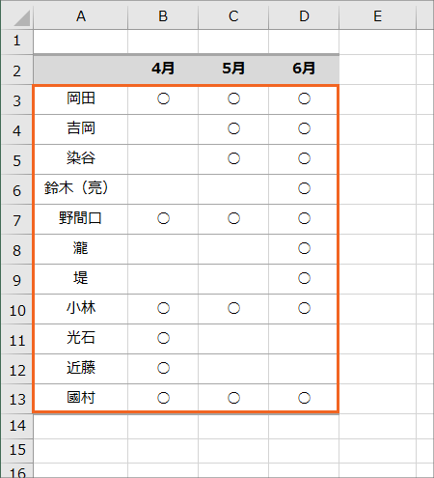
Task: Select the empty 4月 cell for 染谷
Action: click(163, 159)
